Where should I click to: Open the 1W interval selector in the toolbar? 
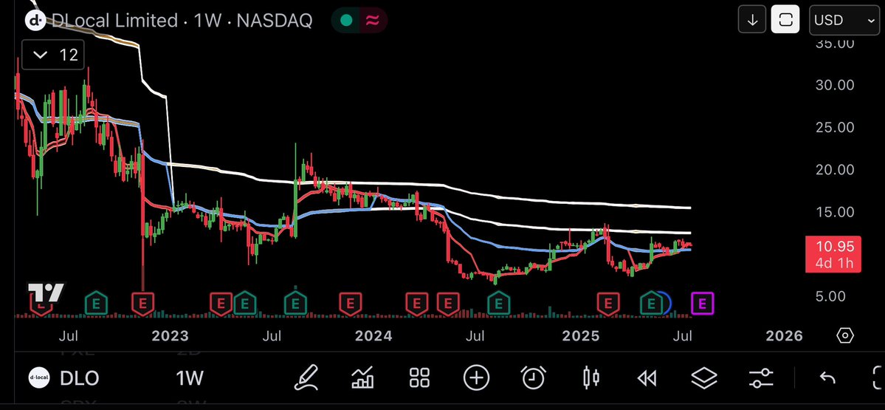pyautogui.click(x=189, y=377)
